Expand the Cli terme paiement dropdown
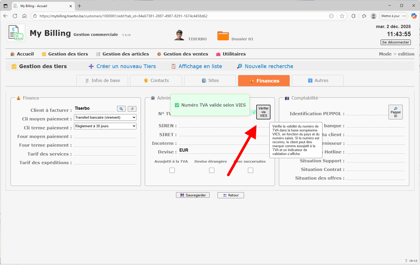The height and width of the screenshot is (265, 420). coord(105,126)
